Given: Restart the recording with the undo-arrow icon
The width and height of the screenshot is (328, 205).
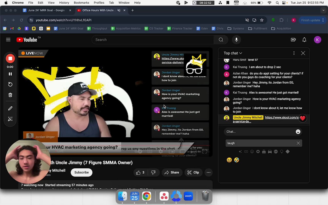Looking at the screenshot, I should tap(10, 84).
